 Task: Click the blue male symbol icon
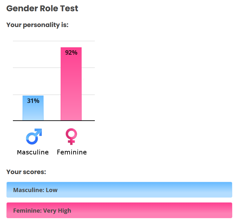(x=34, y=136)
